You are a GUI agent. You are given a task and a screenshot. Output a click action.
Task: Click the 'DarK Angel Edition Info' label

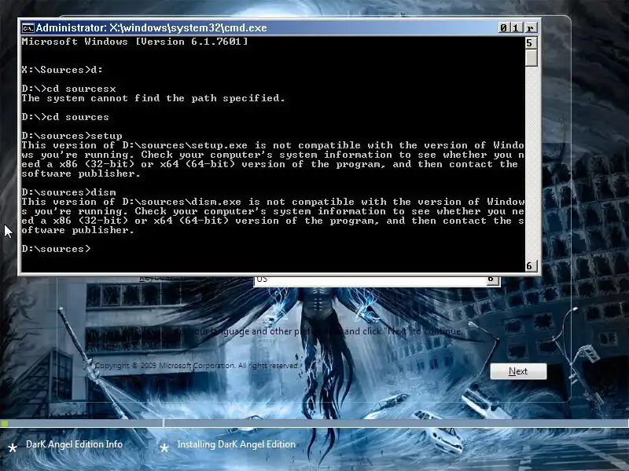pyautogui.click(x=74, y=444)
